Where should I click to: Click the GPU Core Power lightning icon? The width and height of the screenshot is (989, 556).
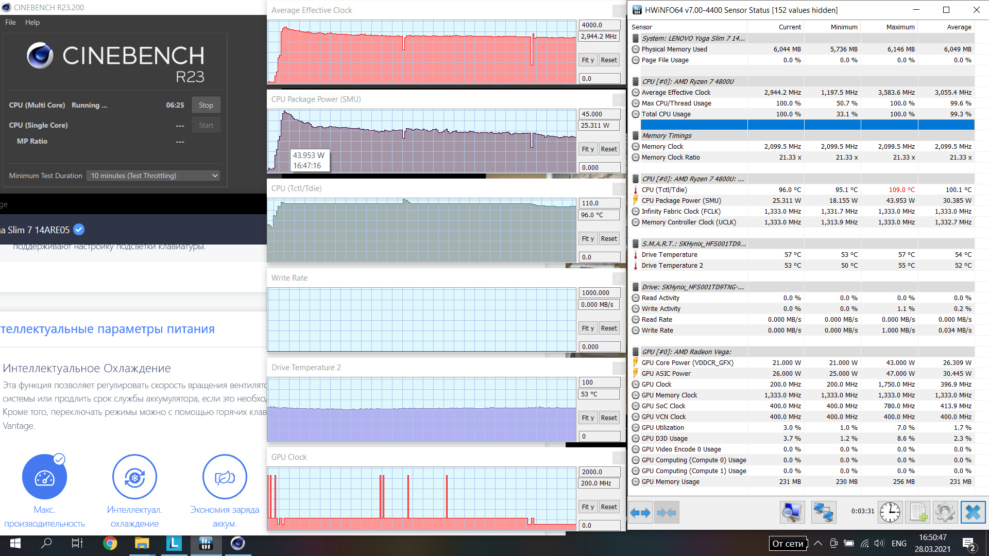pyautogui.click(x=636, y=363)
